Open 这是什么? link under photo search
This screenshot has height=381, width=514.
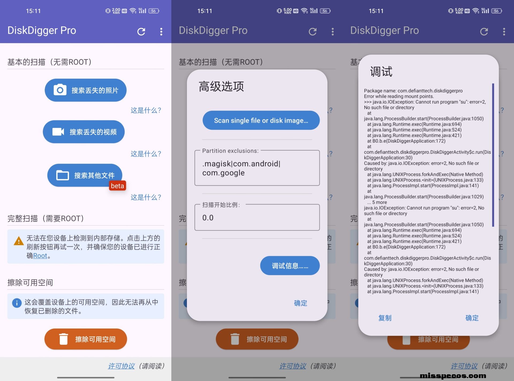point(146,110)
